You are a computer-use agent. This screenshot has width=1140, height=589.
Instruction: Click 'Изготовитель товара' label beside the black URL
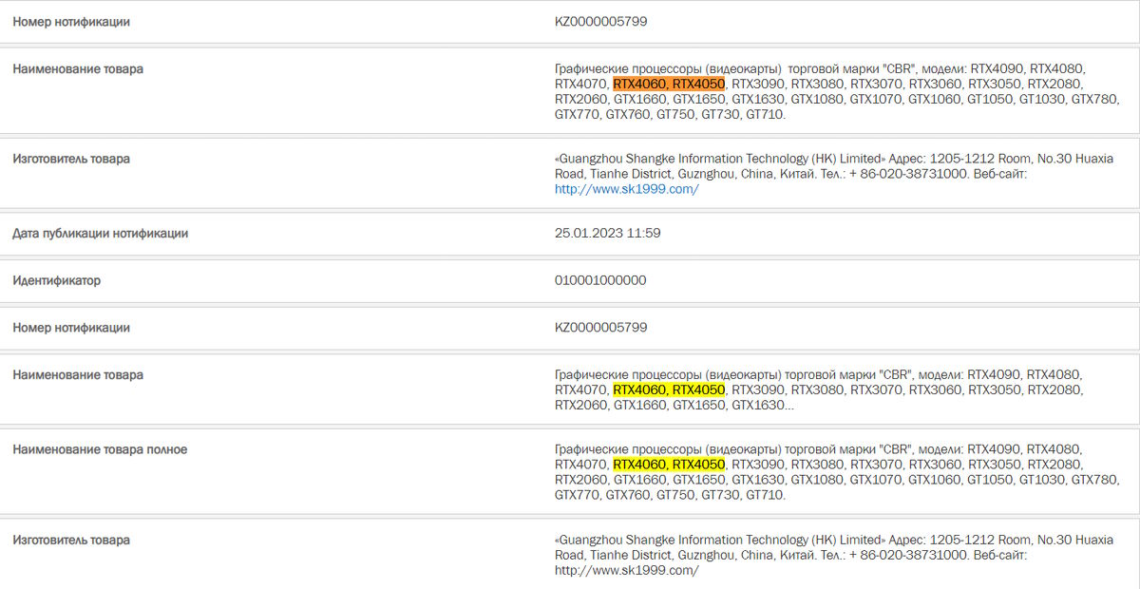tap(71, 540)
